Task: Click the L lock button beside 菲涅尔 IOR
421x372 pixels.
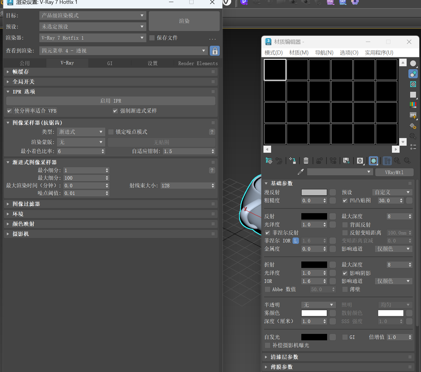Action: 296,241
